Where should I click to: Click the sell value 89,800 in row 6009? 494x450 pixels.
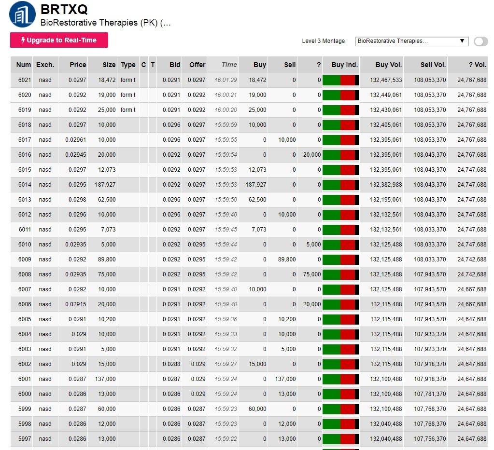(287, 259)
